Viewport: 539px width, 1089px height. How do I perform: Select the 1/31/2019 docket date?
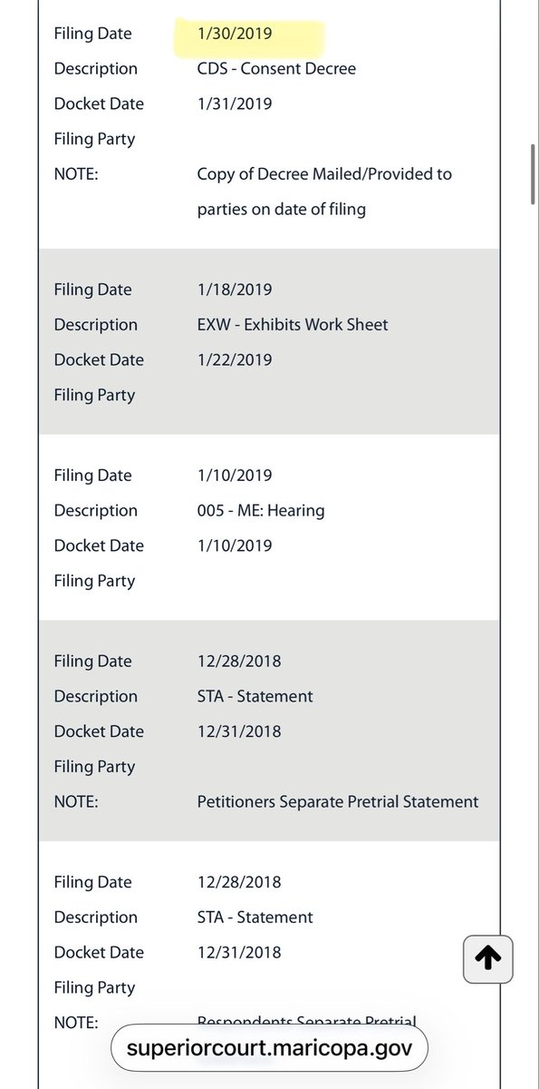click(x=235, y=103)
